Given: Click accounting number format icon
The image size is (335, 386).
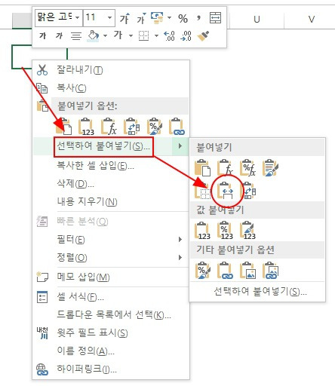Looking at the screenshot, I should [157, 18].
